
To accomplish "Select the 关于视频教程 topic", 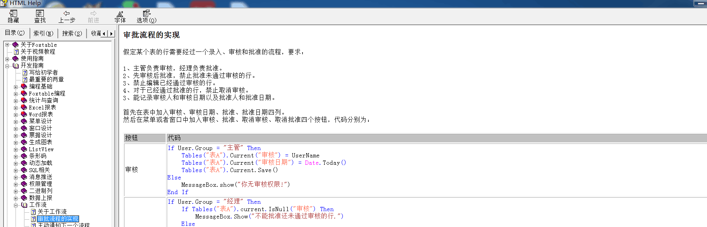I will coord(38,51).
